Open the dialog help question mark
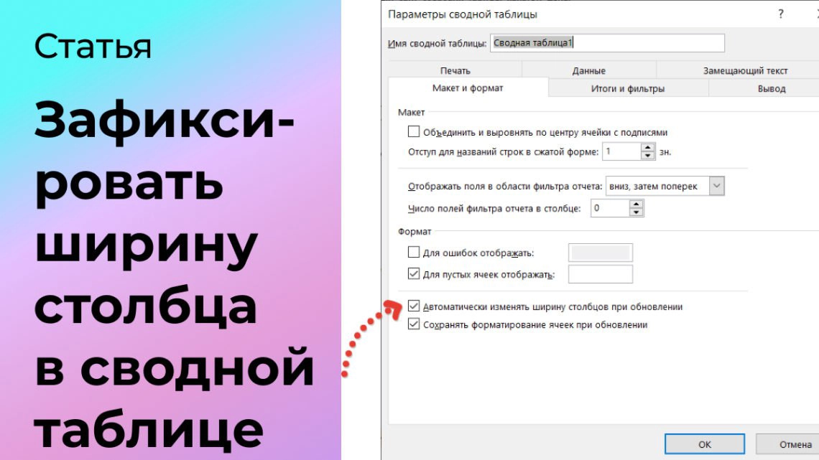 [x=780, y=14]
